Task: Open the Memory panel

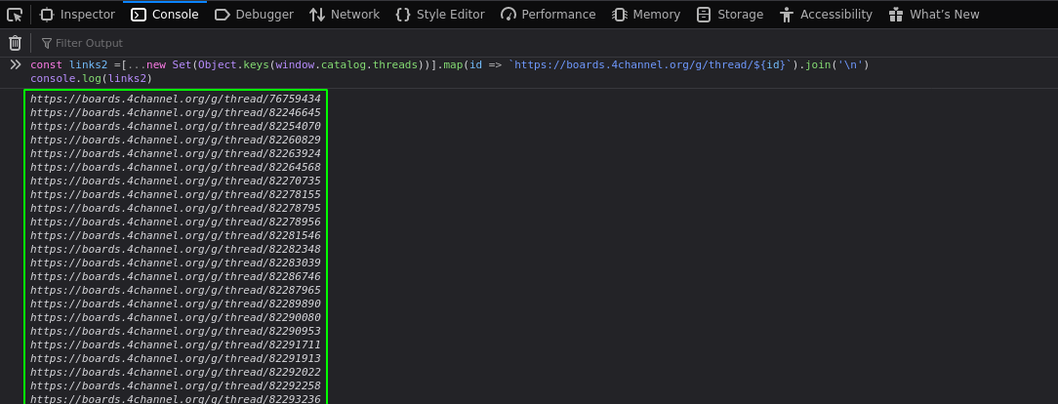Action: [x=646, y=15]
